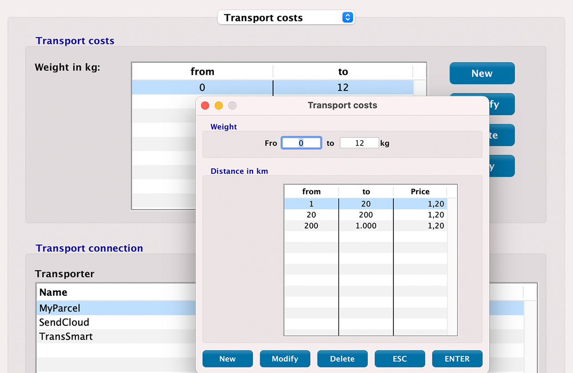Click the from column header in the distance table
Viewport: 573px width, 373px height.
pyautogui.click(x=311, y=191)
